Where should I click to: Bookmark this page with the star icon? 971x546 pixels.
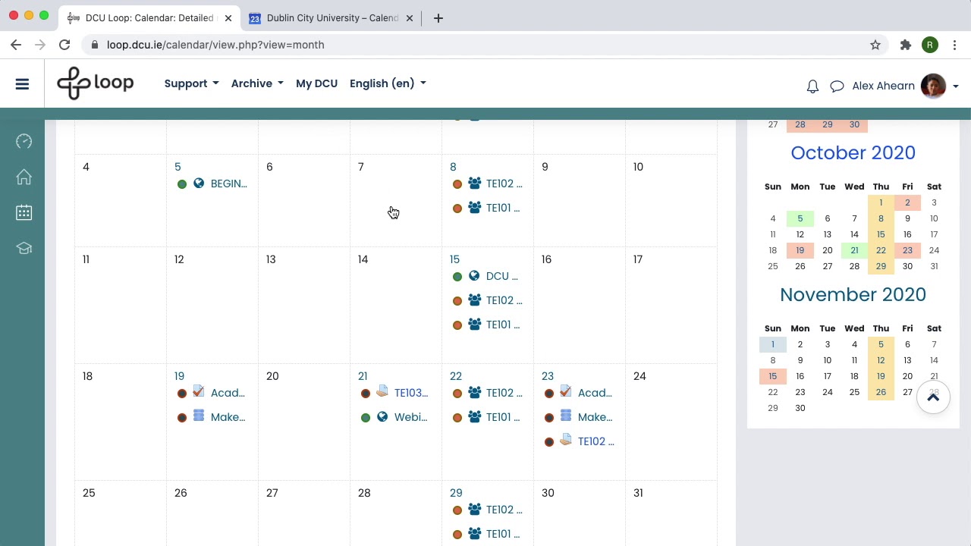[875, 45]
